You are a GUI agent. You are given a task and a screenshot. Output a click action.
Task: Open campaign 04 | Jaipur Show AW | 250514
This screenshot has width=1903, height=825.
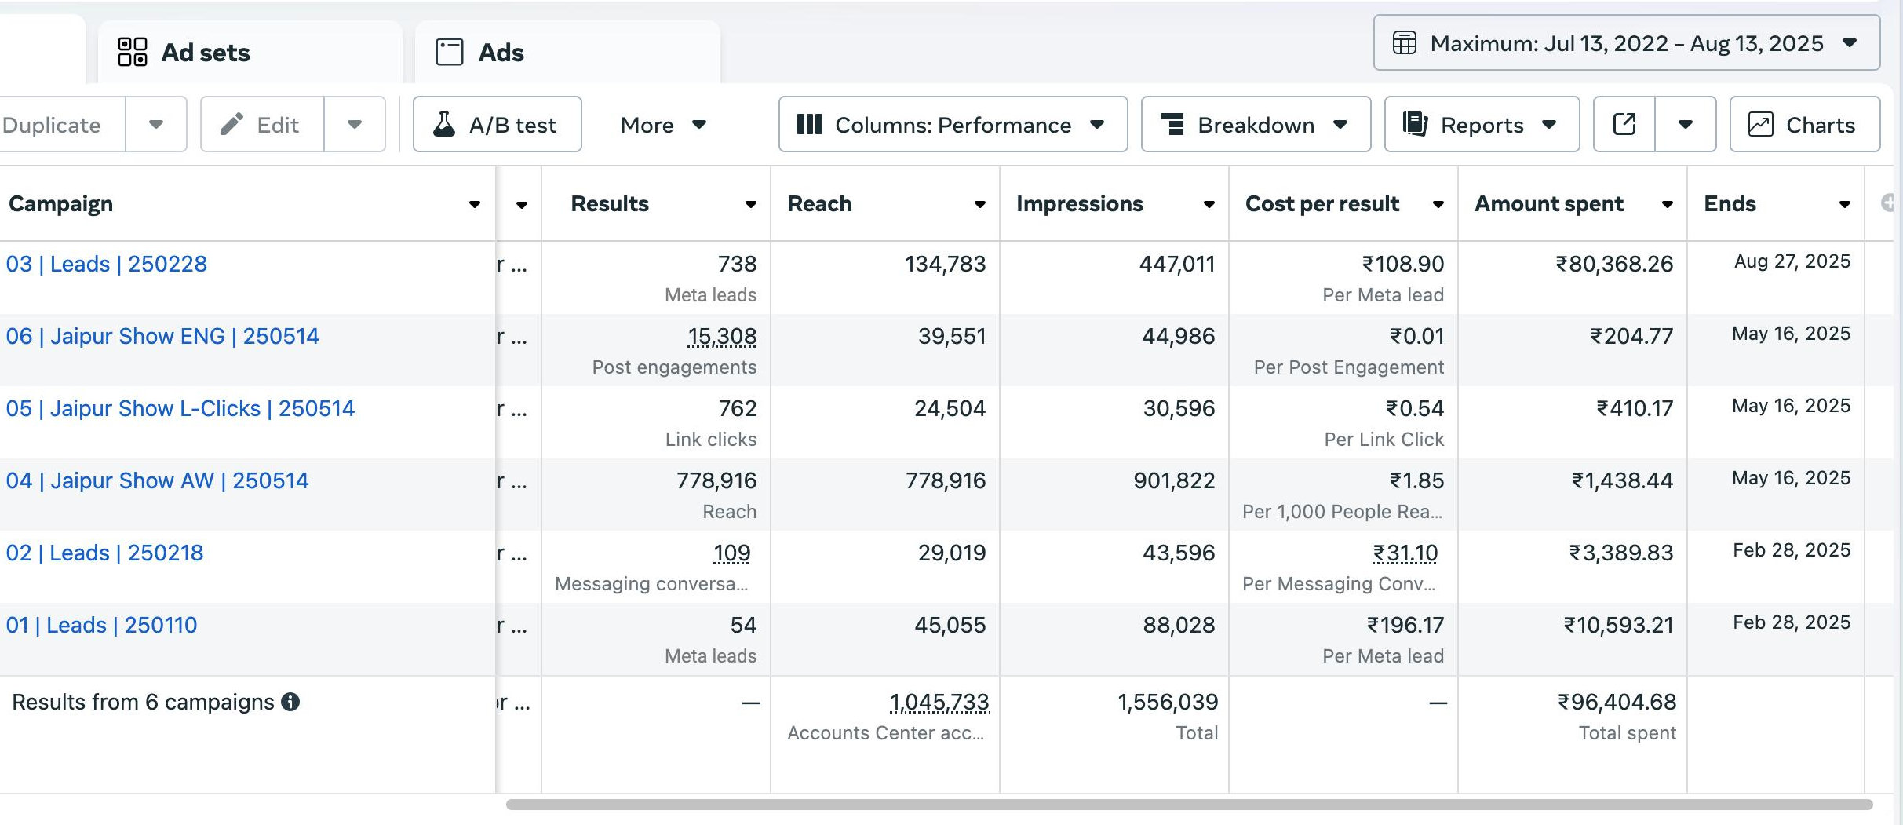coord(157,480)
